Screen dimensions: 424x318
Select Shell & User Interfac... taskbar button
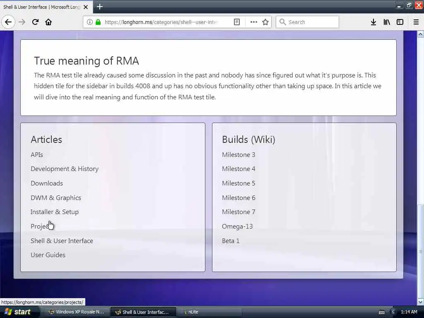click(x=143, y=312)
